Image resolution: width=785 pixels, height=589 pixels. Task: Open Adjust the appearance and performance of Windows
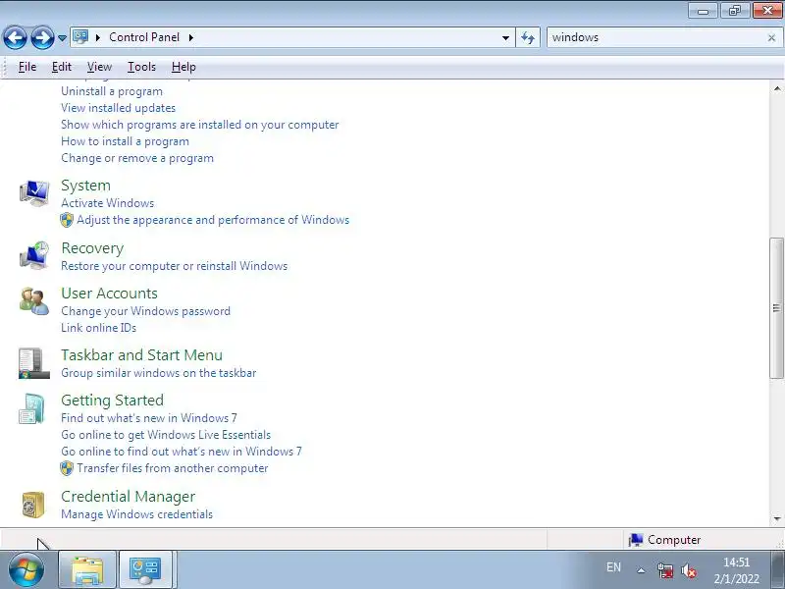213,220
